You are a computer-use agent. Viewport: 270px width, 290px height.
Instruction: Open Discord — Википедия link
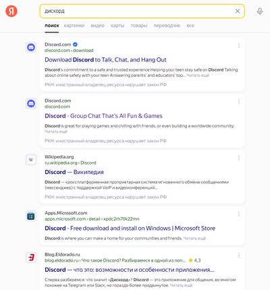74,172
